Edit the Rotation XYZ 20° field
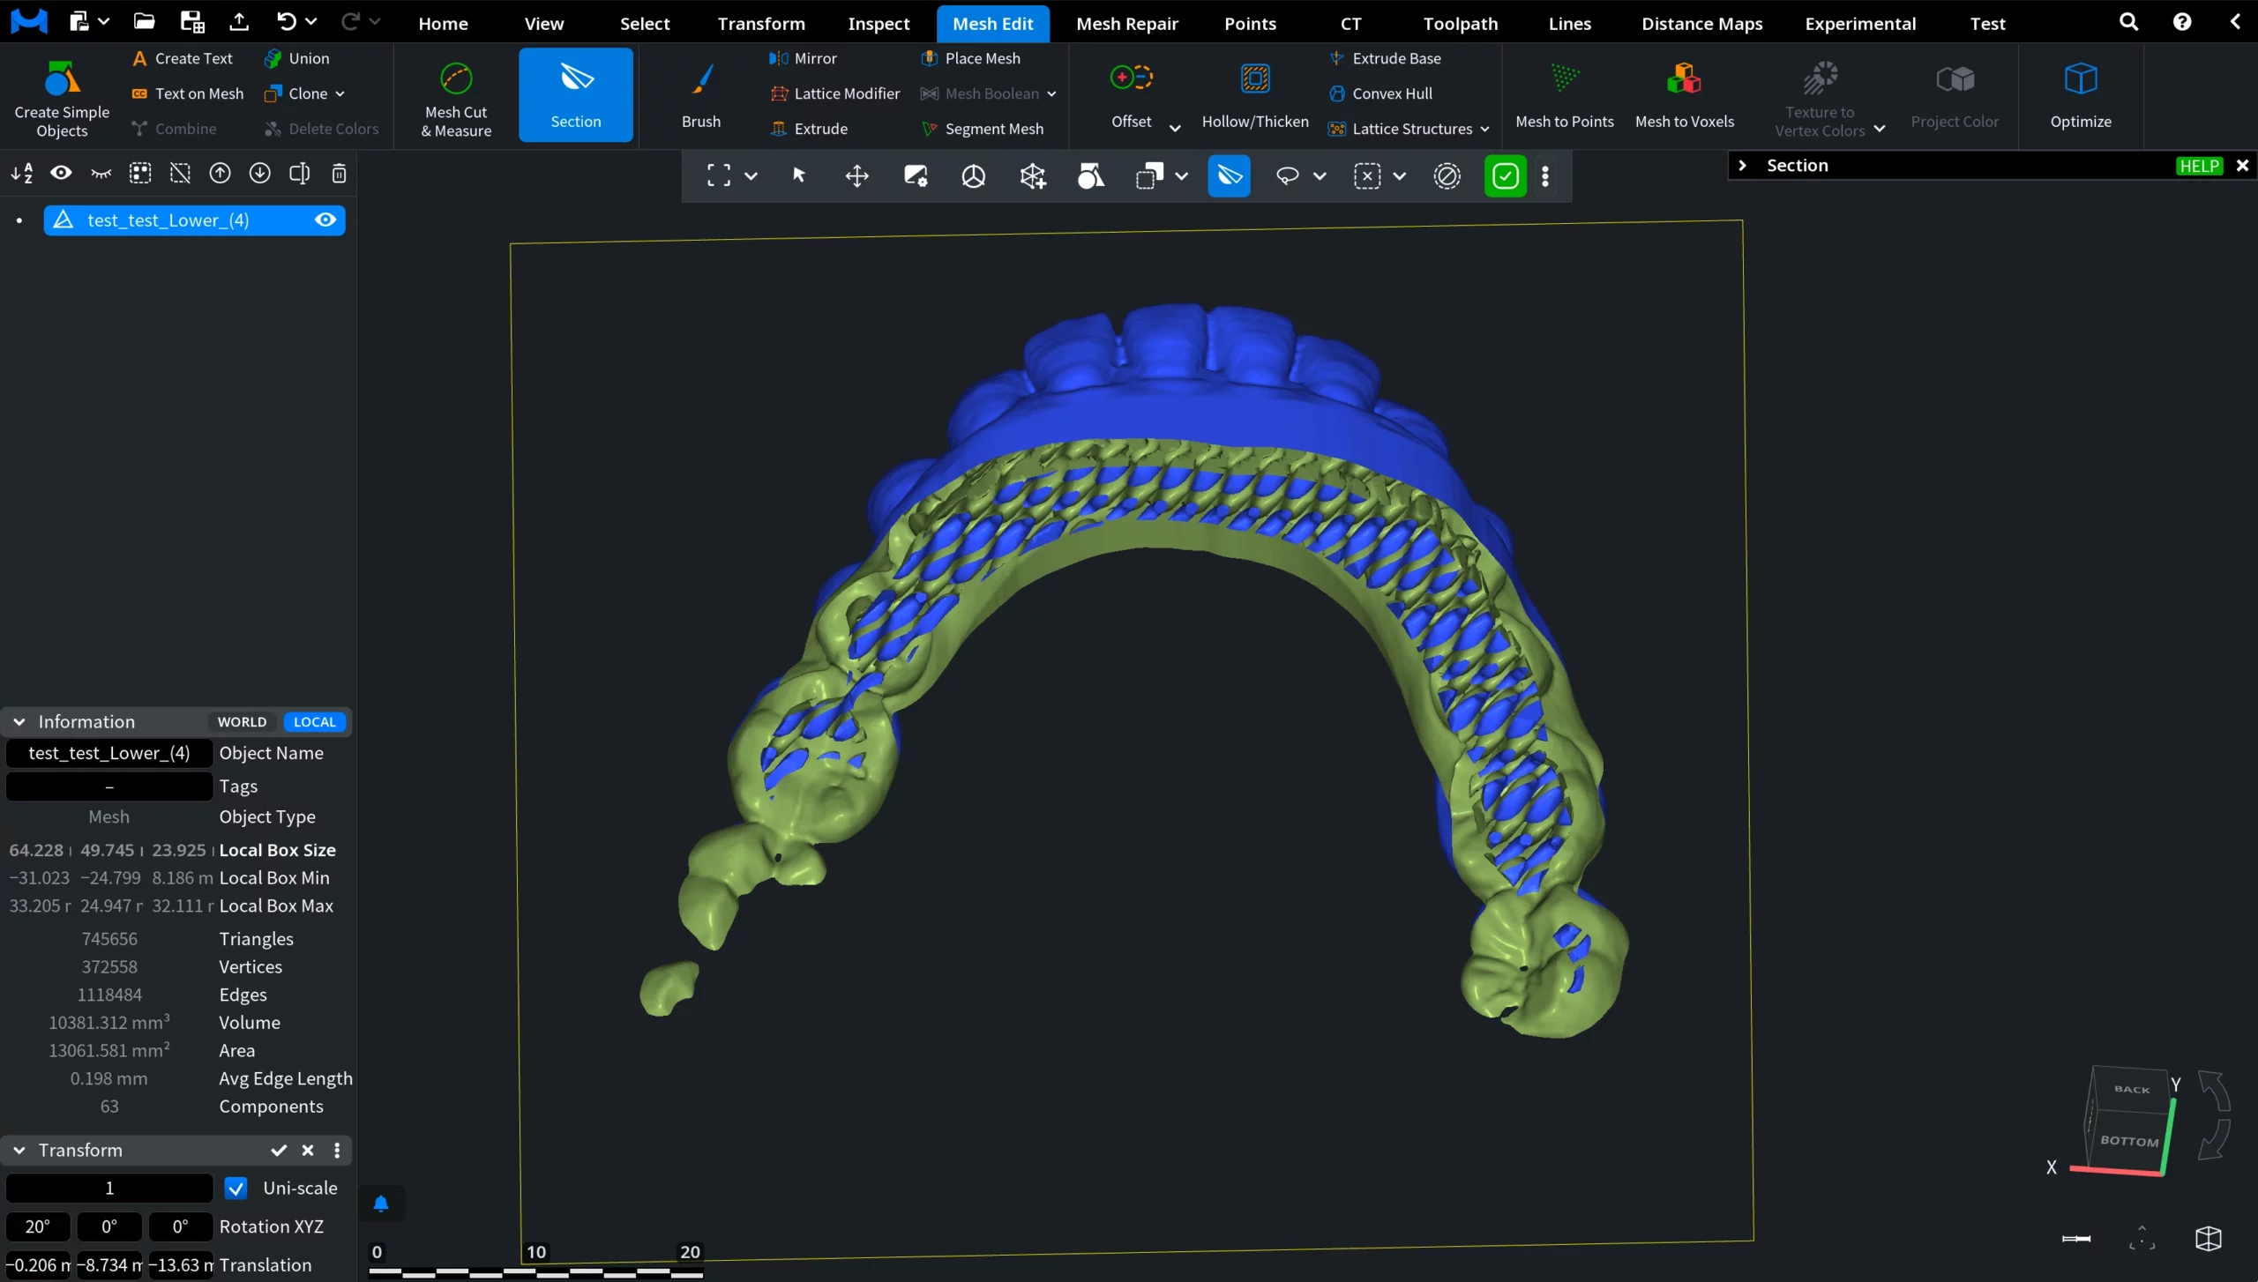The height and width of the screenshot is (1282, 2258). [37, 1226]
